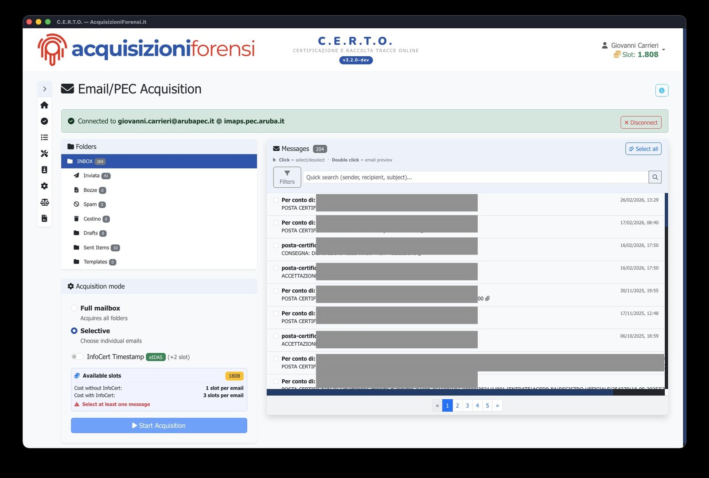Open the ID badge sidebar icon

pos(44,170)
